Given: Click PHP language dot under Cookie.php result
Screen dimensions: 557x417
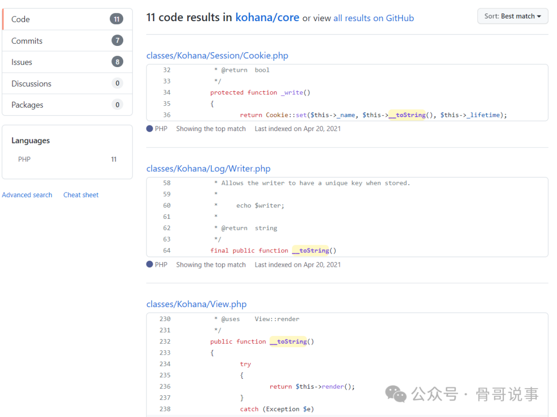Looking at the screenshot, I should click(x=150, y=129).
